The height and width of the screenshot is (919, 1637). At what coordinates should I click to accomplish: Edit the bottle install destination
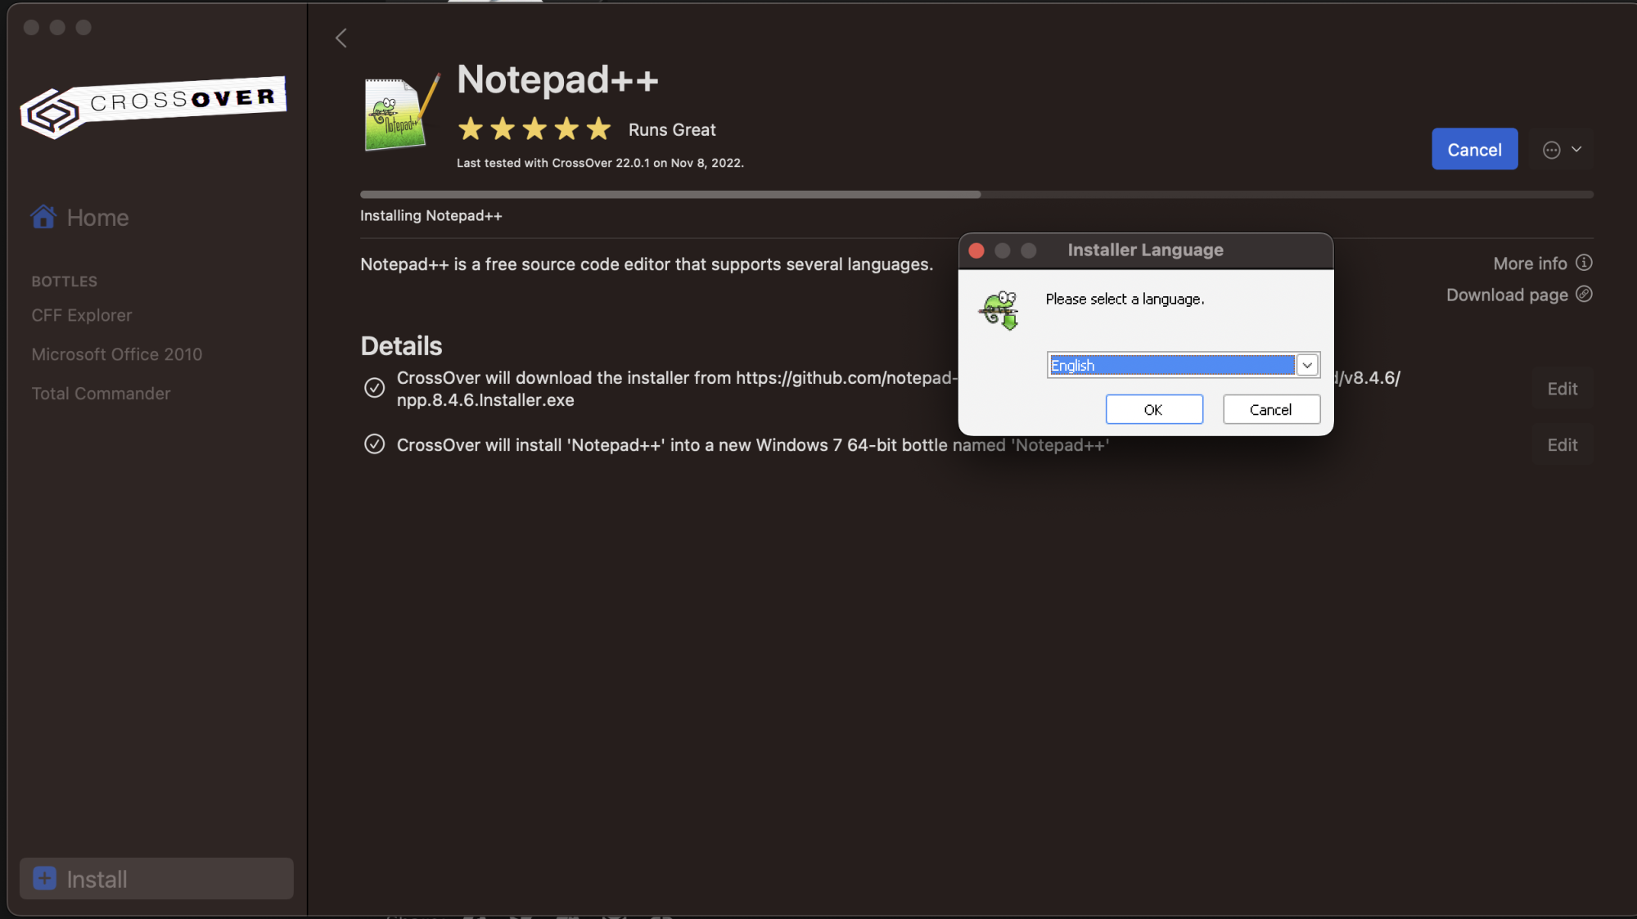point(1562,445)
